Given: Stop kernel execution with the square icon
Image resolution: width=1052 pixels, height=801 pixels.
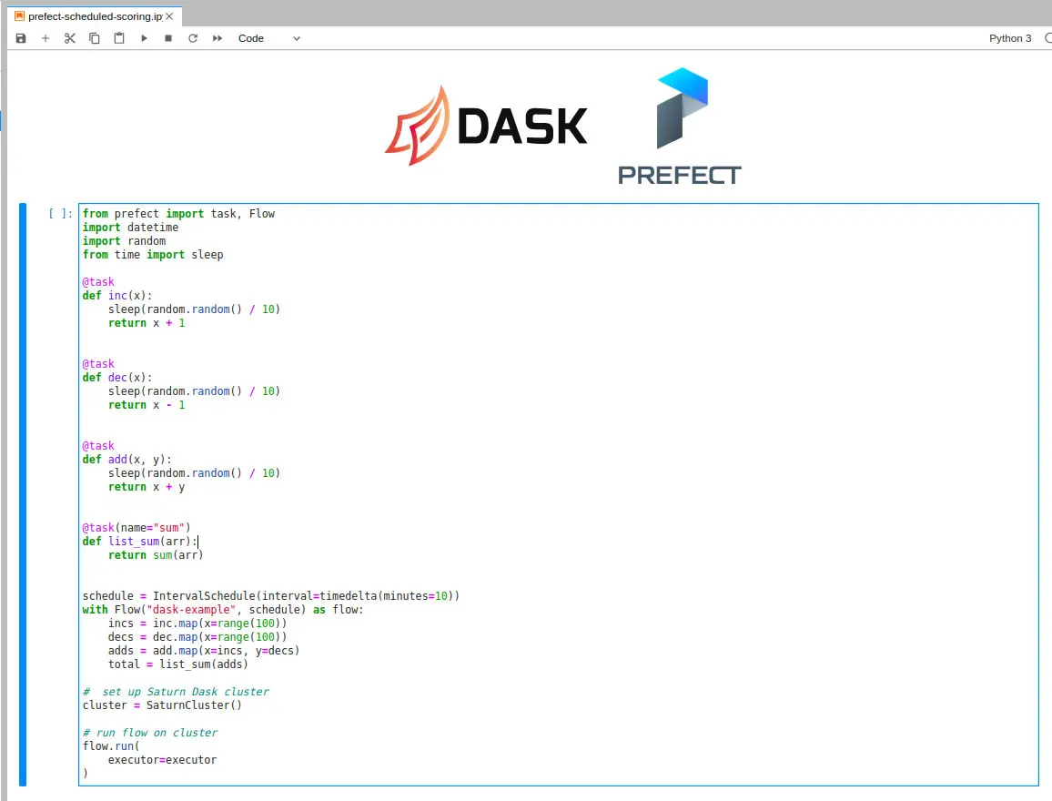Looking at the screenshot, I should coord(168,38).
